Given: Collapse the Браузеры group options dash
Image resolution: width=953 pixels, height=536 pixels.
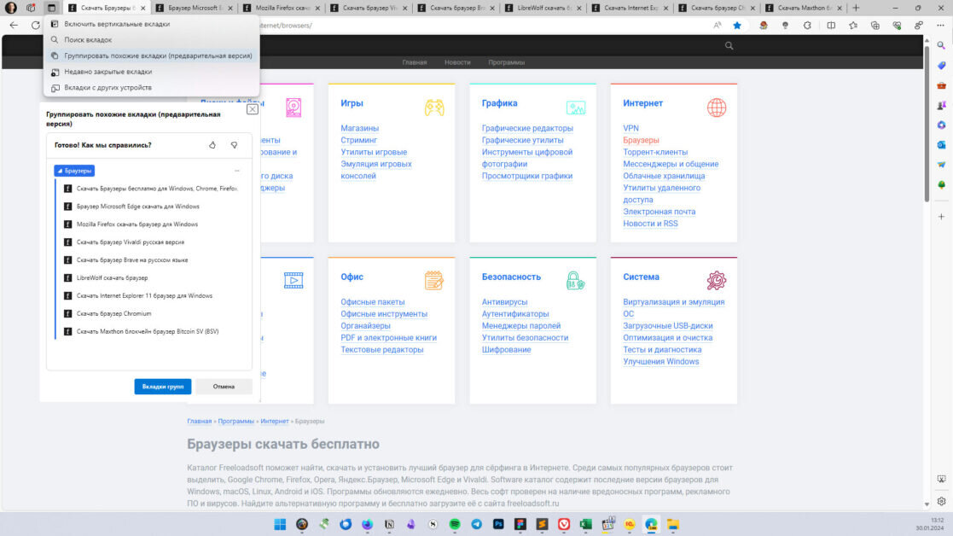Looking at the screenshot, I should coord(237,171).
